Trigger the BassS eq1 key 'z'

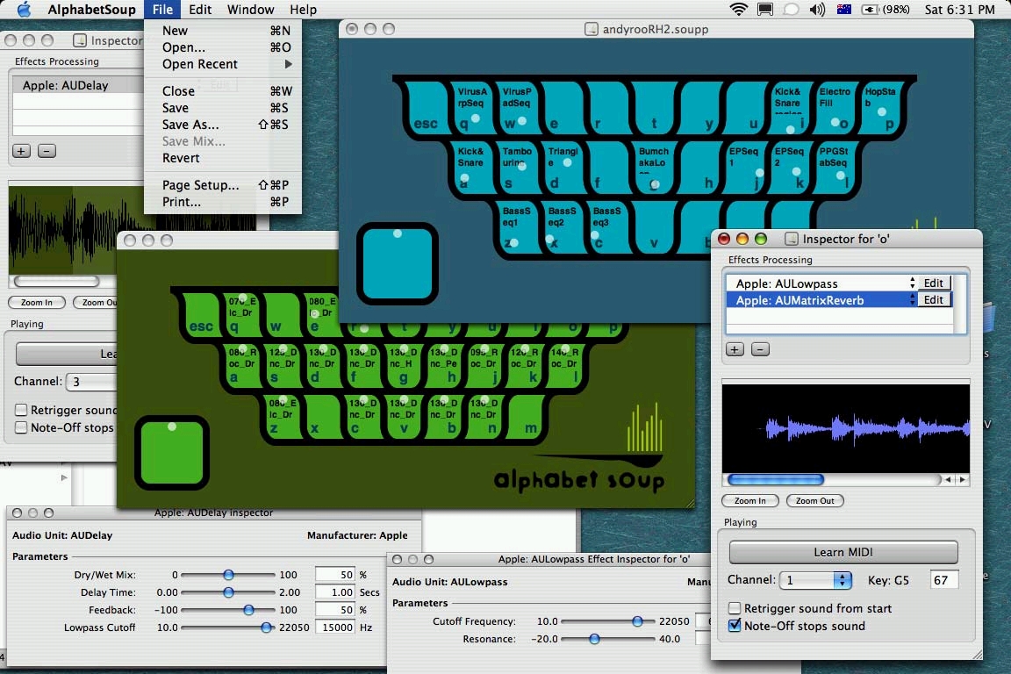pyautogui.click(x=516, y=227)
